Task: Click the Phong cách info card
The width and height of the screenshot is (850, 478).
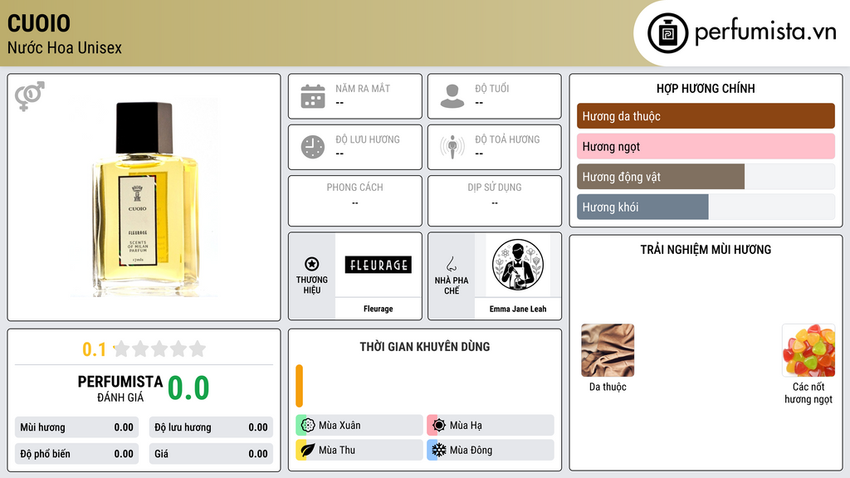Action: [355, 201]
